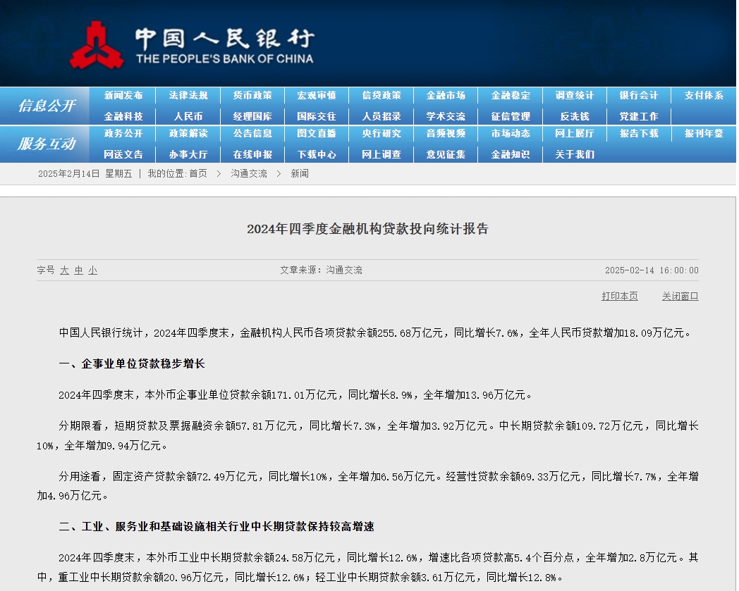Open 银行会计 menu item
The width and height of the screenshot is (739, 591).
pos(639,96)
